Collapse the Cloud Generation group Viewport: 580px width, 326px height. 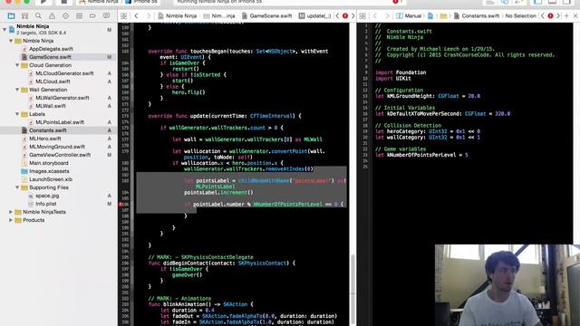[x=17, y=65]
